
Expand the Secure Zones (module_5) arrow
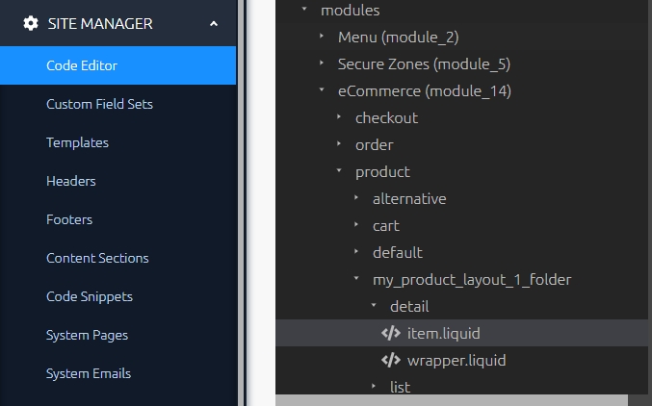(x=322, y=64)
